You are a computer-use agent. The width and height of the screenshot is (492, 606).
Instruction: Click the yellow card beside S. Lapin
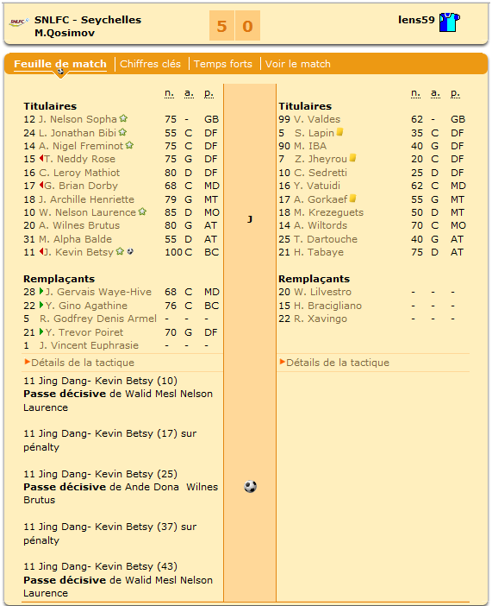point(339,132)
